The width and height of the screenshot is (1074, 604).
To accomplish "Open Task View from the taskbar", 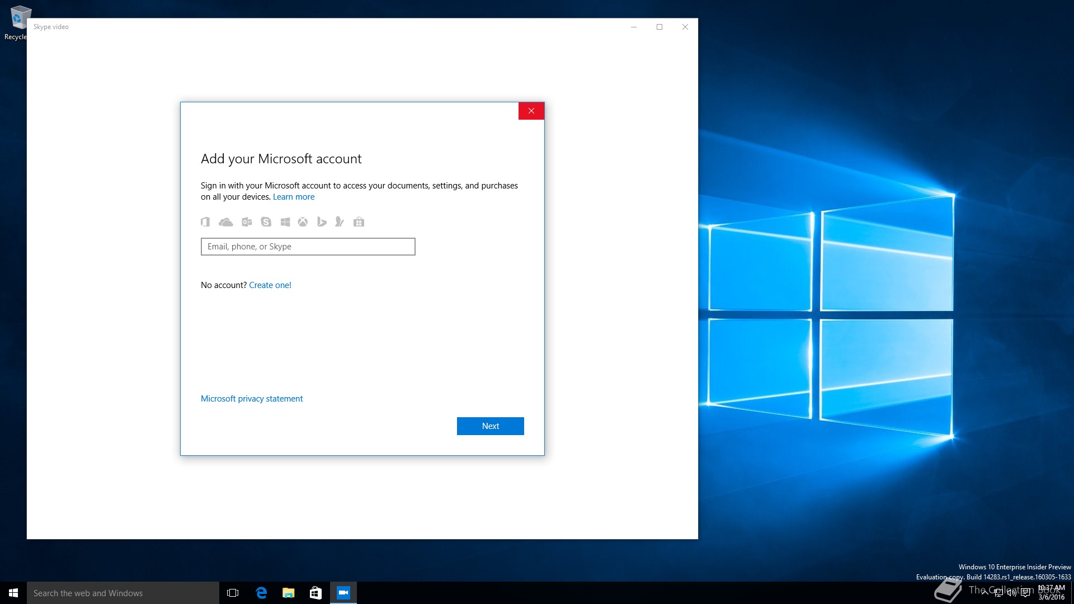I will pyautogui.click(x=233, y=593).
